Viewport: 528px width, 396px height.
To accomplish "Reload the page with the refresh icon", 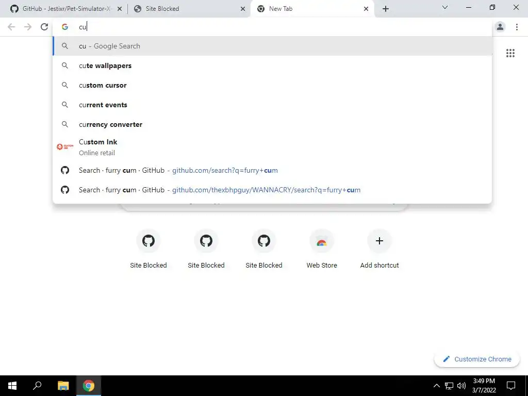I will click(44, 27).
